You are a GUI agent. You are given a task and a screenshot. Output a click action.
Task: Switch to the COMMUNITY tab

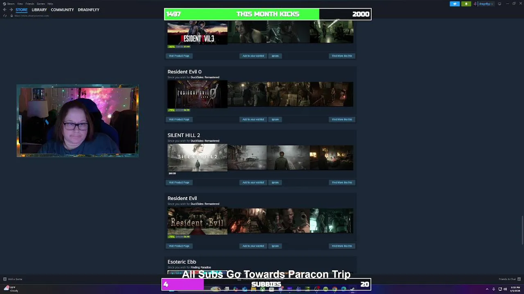pos(62,10)
